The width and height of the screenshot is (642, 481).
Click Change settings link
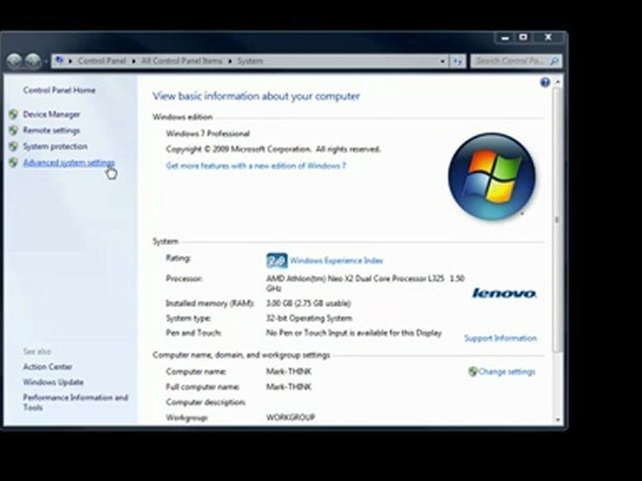507,372
